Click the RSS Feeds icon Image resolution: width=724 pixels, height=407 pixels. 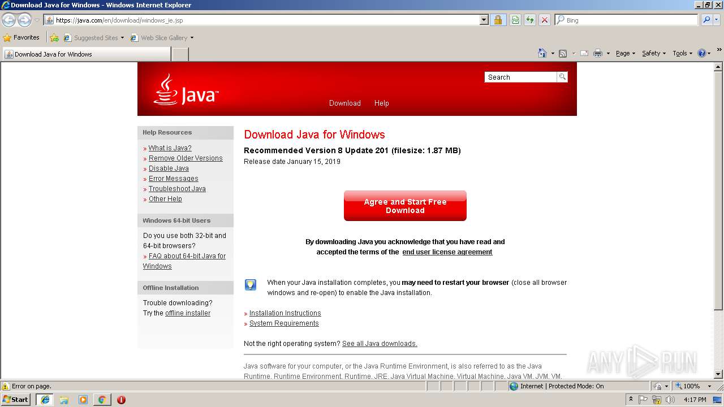pos(563,53)
